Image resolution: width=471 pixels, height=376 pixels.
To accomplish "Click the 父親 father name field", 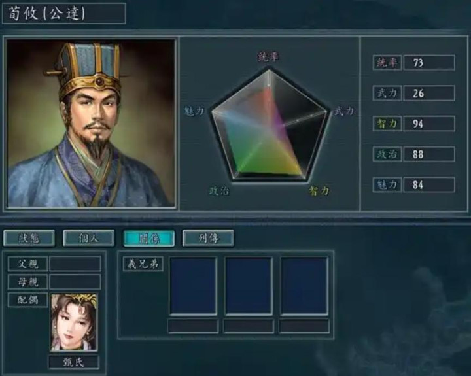I will 75,264.
